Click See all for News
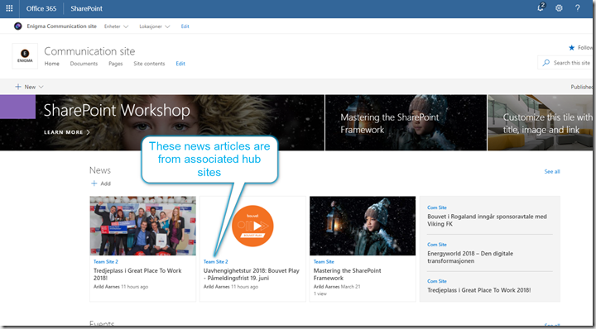The width and height of the screenshot is (596, 329). (552, 171)
